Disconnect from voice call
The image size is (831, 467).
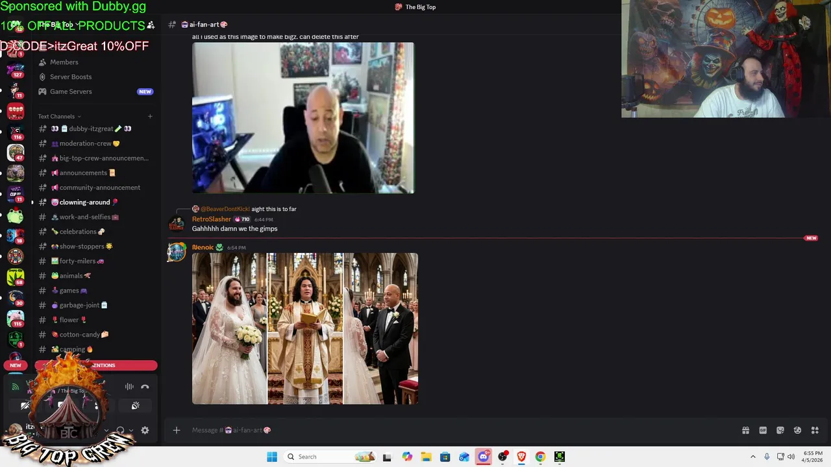(145, 387)
